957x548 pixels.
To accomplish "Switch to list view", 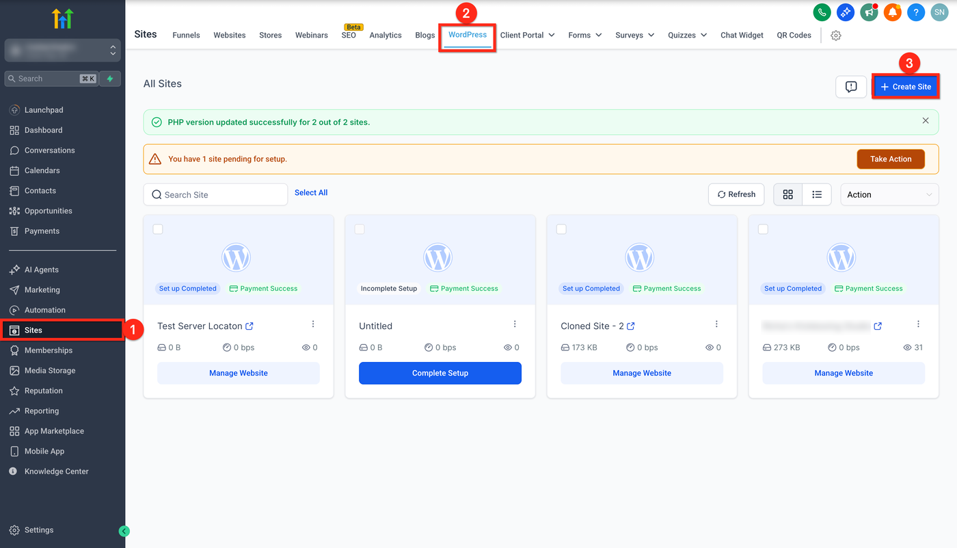I will tap(817, 194).
